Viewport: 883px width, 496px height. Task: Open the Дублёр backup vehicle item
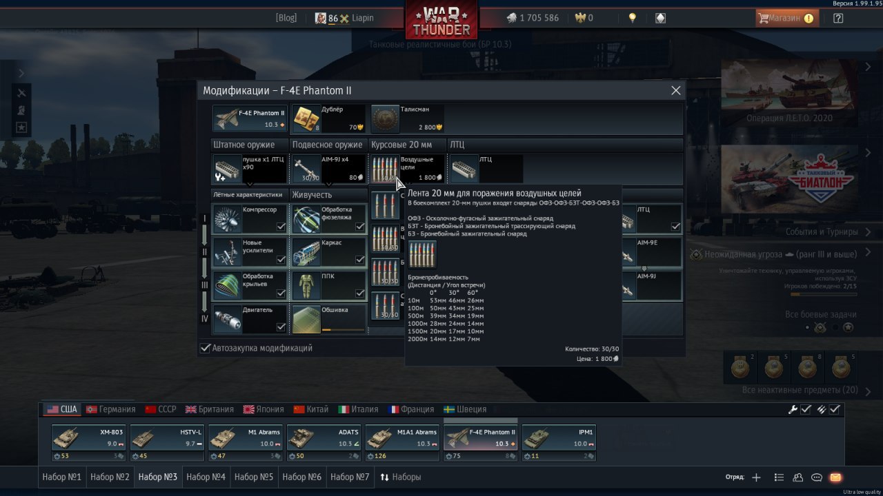(x=328, y=118)
